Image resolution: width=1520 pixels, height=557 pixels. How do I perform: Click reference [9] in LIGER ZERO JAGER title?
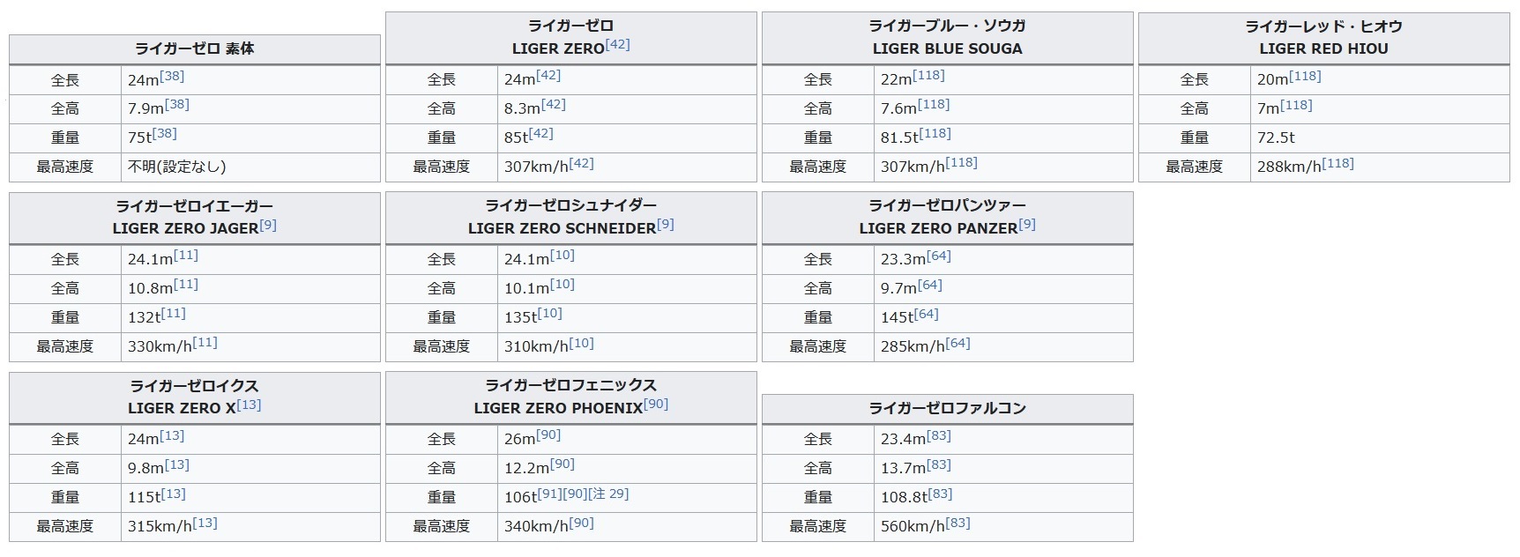[x=268, y=225]
